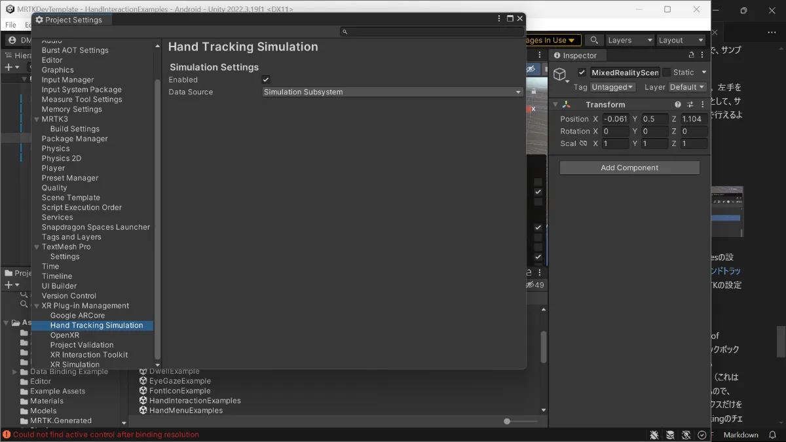This screenshot has height=442, width=786.
Task: Open the Data Source dropdown
Action: (392, 92)
